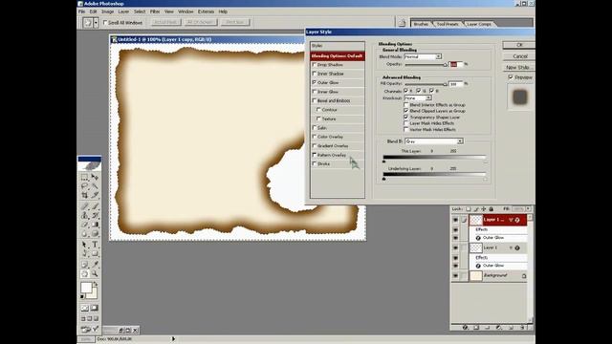Image resolution: width=612 pixels, height=344 pixels.
Task: Enable the Drop Shadow style checkbox
Action: tap(315, 65)
